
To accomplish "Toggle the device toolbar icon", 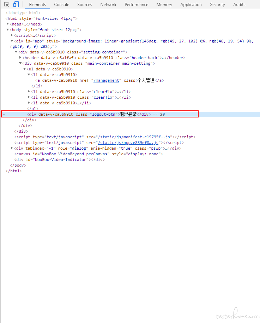I will click(16, 4).
